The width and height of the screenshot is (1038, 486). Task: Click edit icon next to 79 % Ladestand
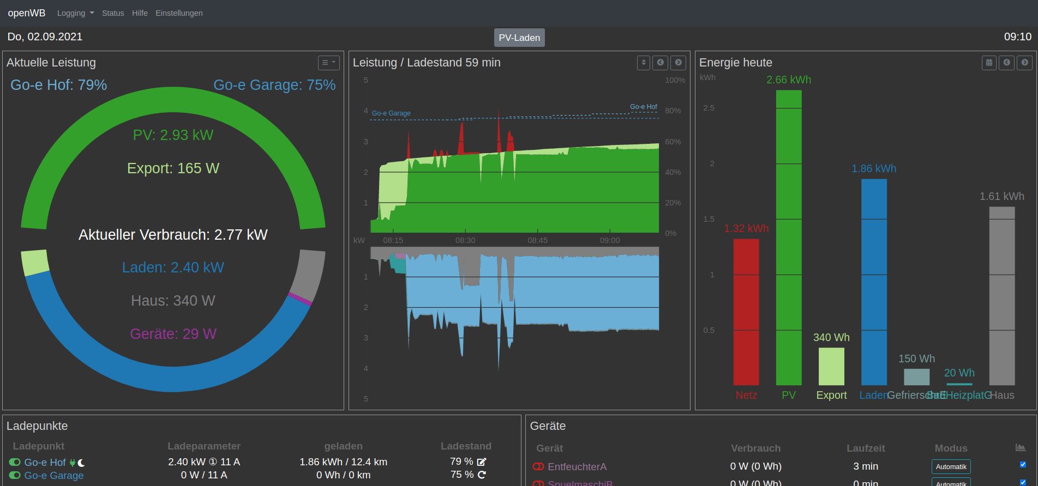click(x=482, y=461)
